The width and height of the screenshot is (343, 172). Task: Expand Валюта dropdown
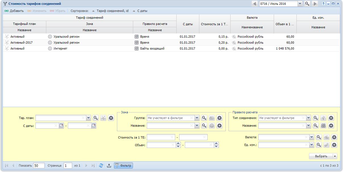click(312, 137)
